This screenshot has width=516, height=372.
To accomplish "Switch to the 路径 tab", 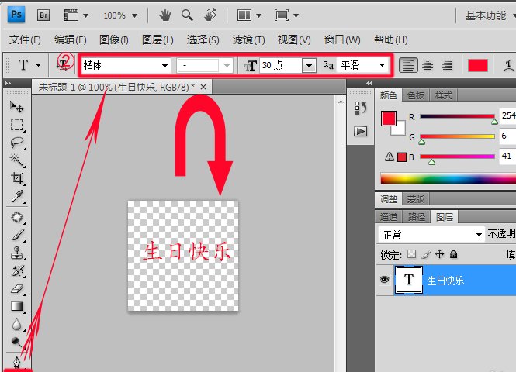I will coord(417,217).
